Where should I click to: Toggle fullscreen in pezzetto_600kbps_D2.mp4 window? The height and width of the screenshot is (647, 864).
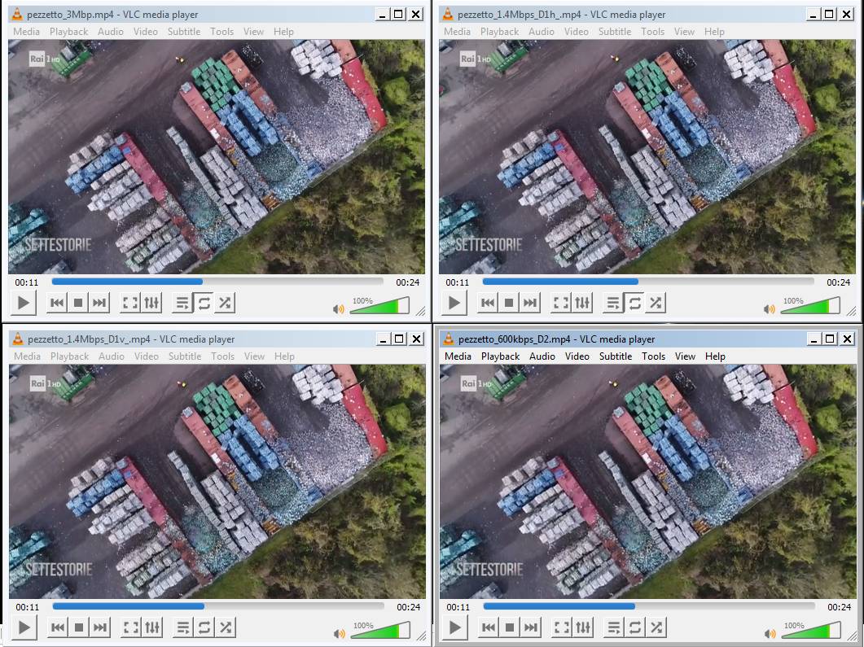coord(562,627)
